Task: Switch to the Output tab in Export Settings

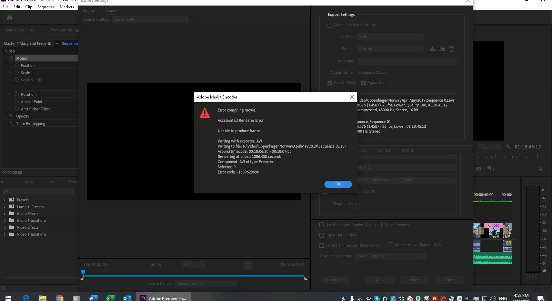Action: click(111, 10)
